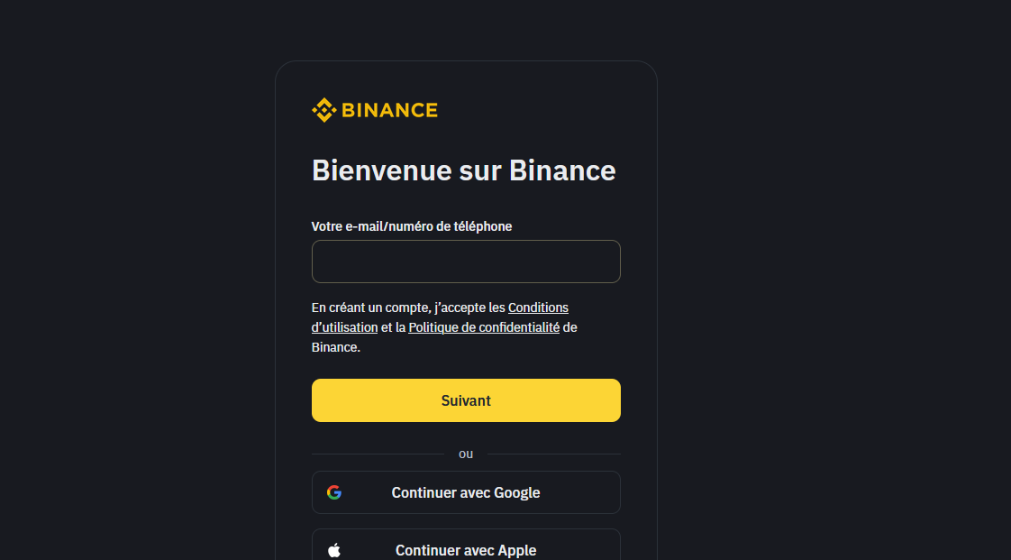Click the BINANCE wordmark text
Viewport: 1011px width, 560px height.
point(388,110)
